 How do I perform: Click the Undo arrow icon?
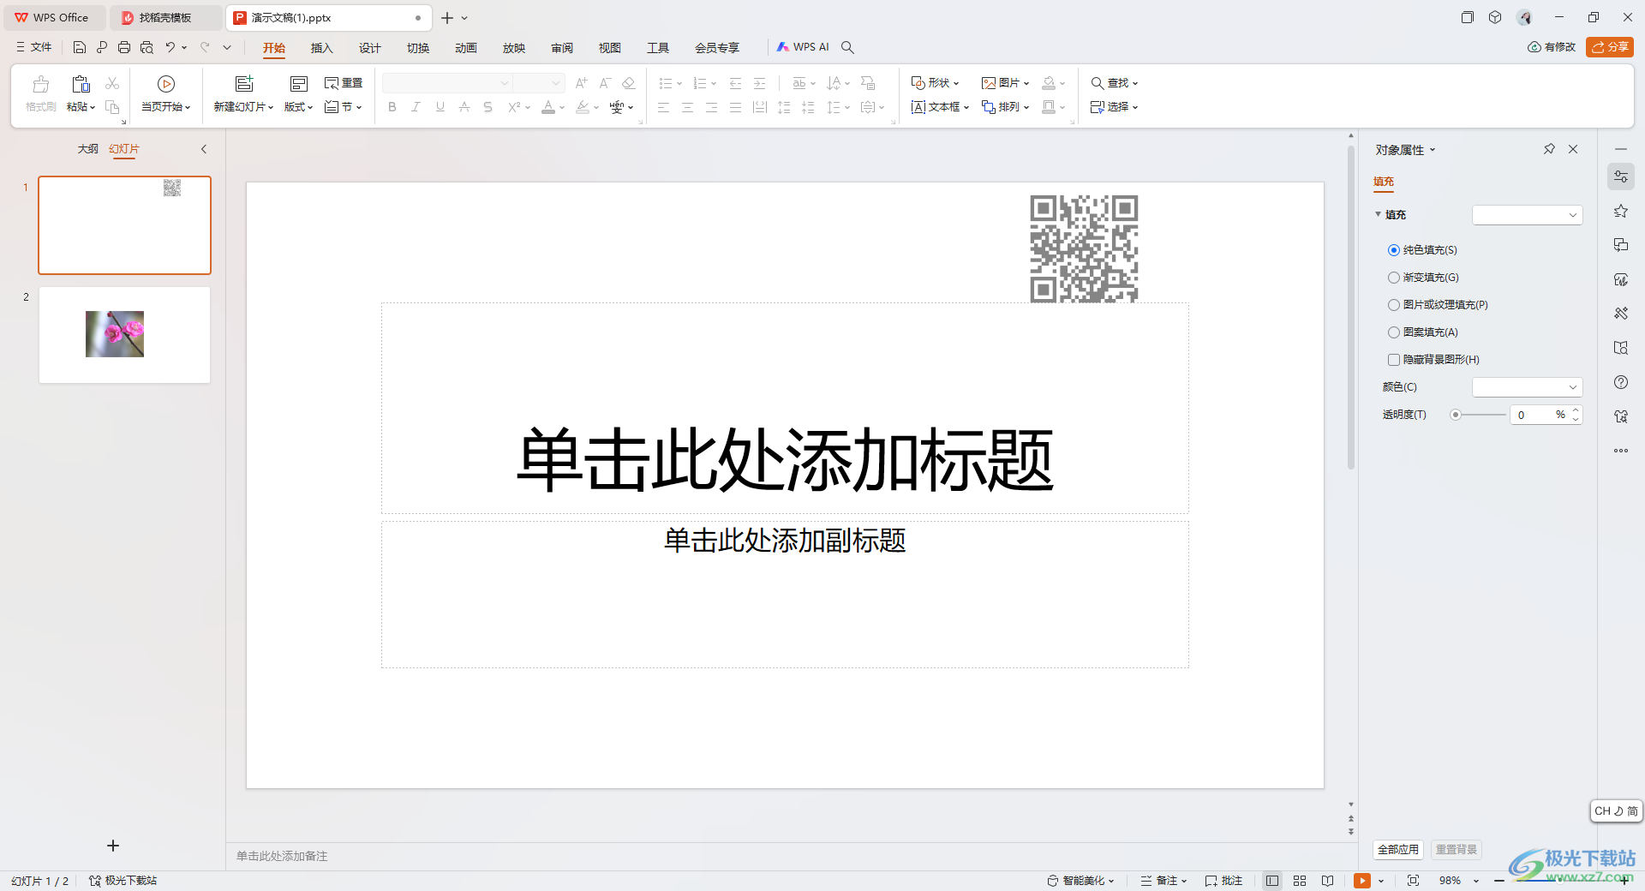click(170, 47)
